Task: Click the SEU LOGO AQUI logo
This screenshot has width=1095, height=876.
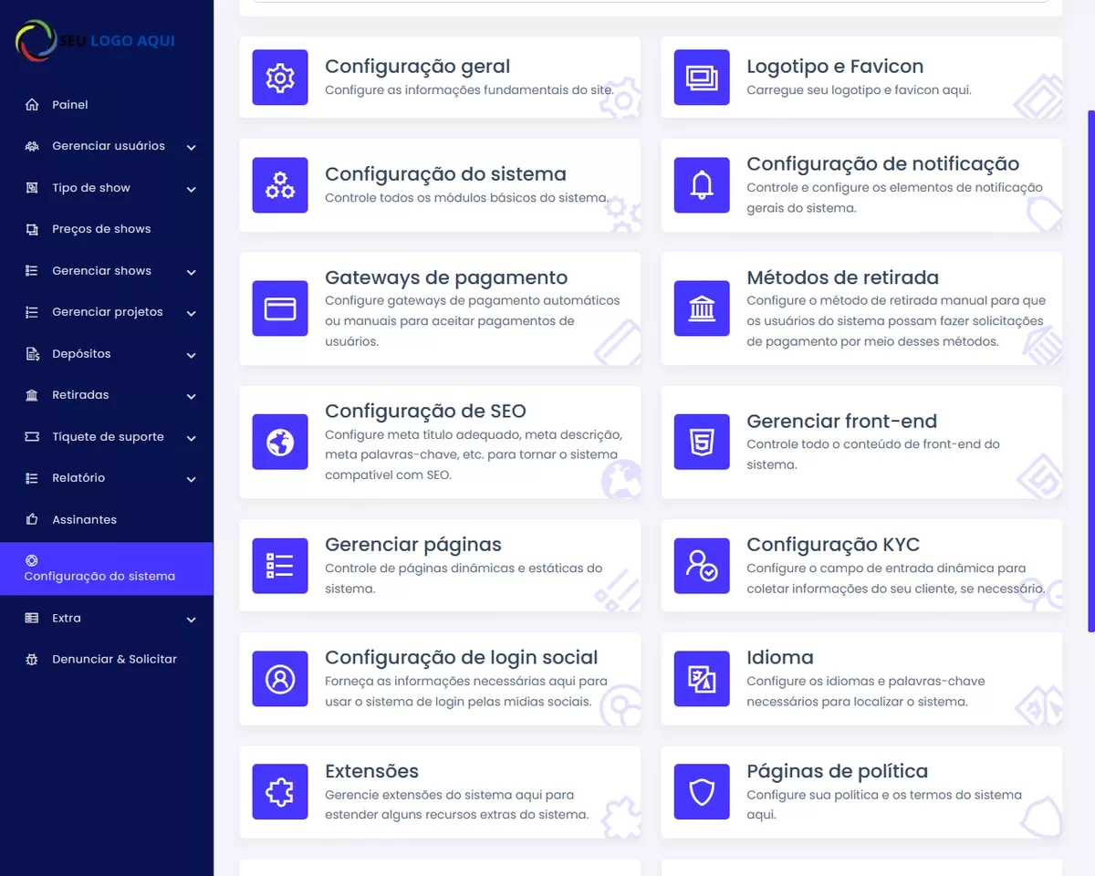Action: (x=95, y=41)
